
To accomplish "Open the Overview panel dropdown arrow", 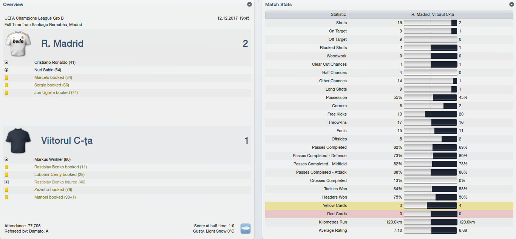I will 249,5.
